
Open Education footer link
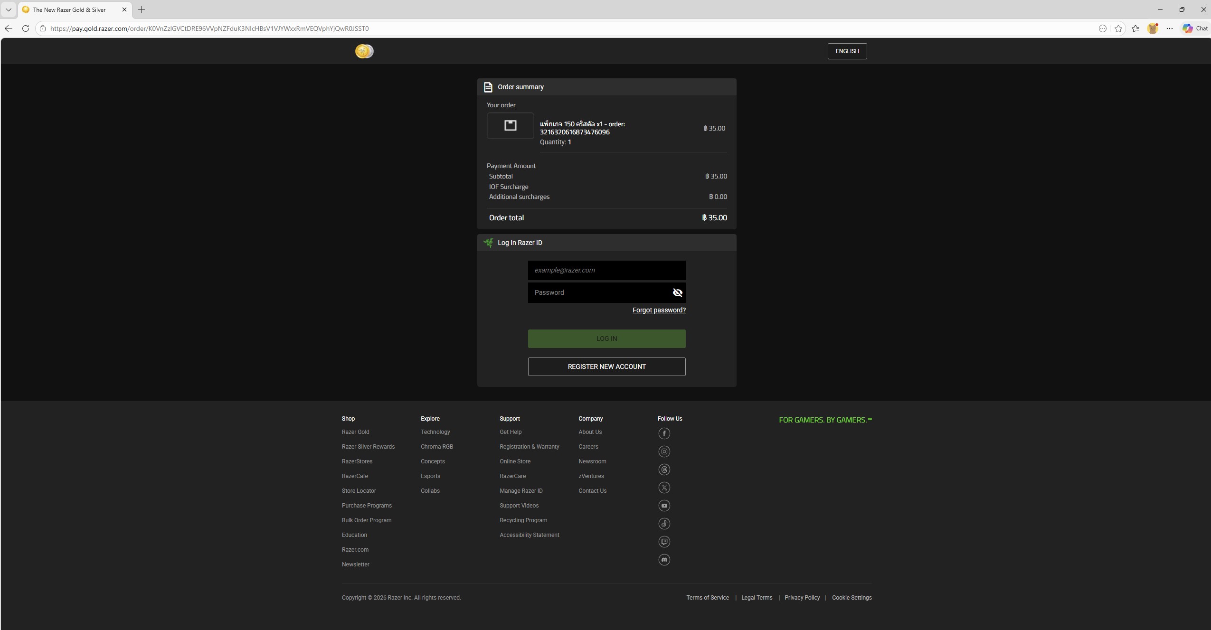click(354, 535)
